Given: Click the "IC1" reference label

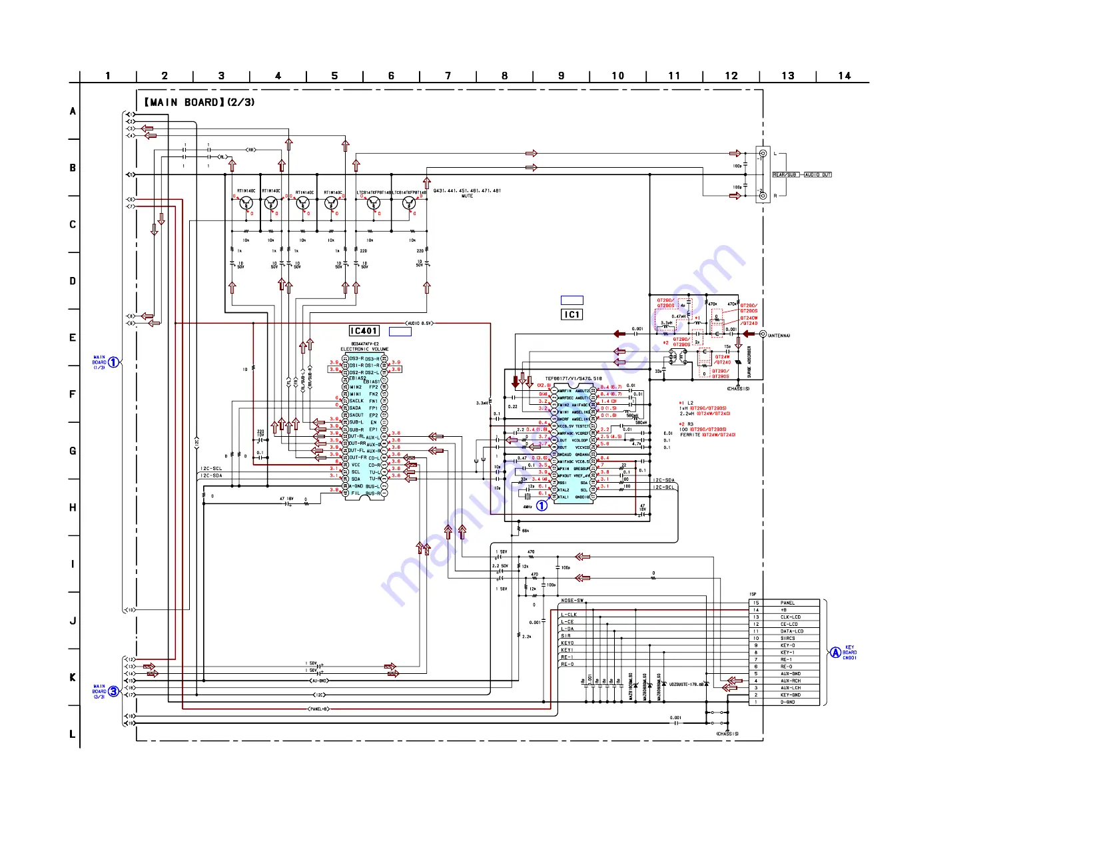Looking at the screenshot, I should (571, 314).
